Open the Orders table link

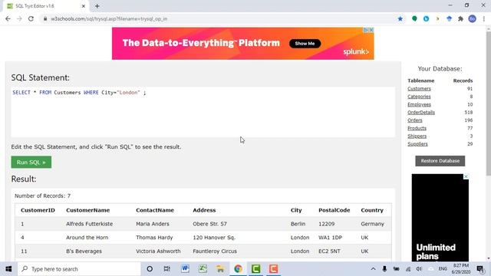coord(414,120)
